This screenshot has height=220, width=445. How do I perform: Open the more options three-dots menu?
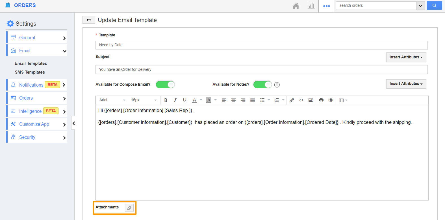pos(326,6)
